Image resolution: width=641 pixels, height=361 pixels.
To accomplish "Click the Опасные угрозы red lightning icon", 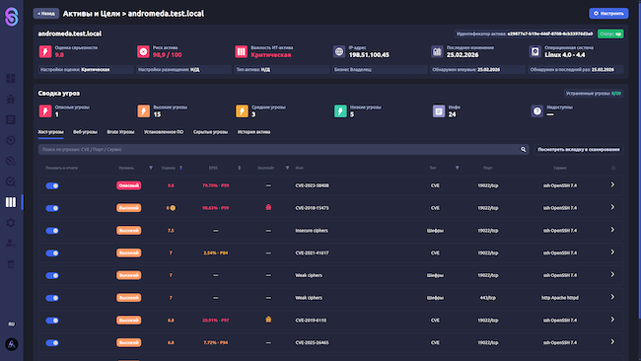I will coord(45,110).
